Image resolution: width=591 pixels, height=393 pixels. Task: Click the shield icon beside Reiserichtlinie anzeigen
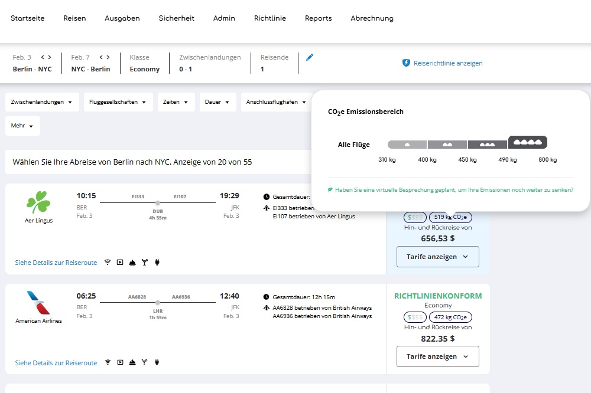(406, 63)
